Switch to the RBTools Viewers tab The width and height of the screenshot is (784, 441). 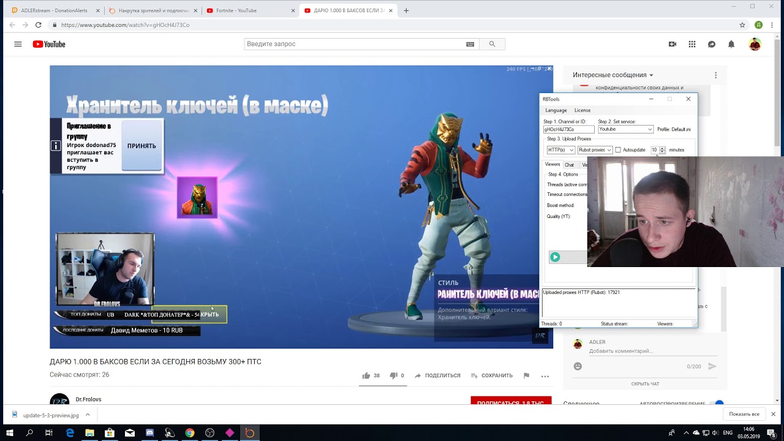[552, 164]
